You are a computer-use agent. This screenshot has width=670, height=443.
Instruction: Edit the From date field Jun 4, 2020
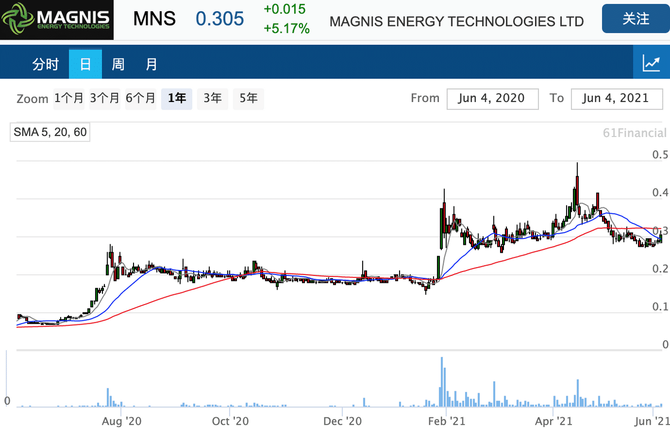tap(493, 99)
